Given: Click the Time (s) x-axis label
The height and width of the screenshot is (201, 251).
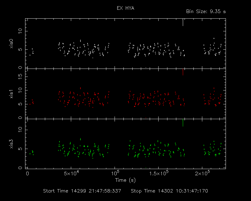Looking at the screenshot, I should pos(125,180).
